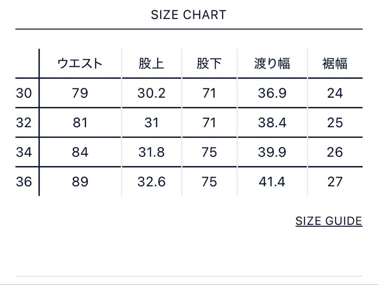The image size is (378, 285).
Task: Click the 84 waist cell for size 34
Action: (x=80, y=152)
